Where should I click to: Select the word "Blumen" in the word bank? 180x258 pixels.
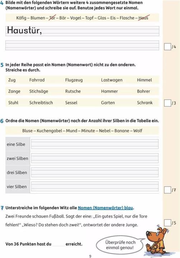[x=38, y=18]
